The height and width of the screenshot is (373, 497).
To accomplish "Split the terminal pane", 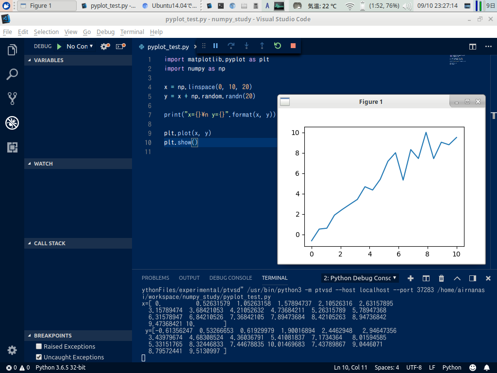I will coord(426,278).
